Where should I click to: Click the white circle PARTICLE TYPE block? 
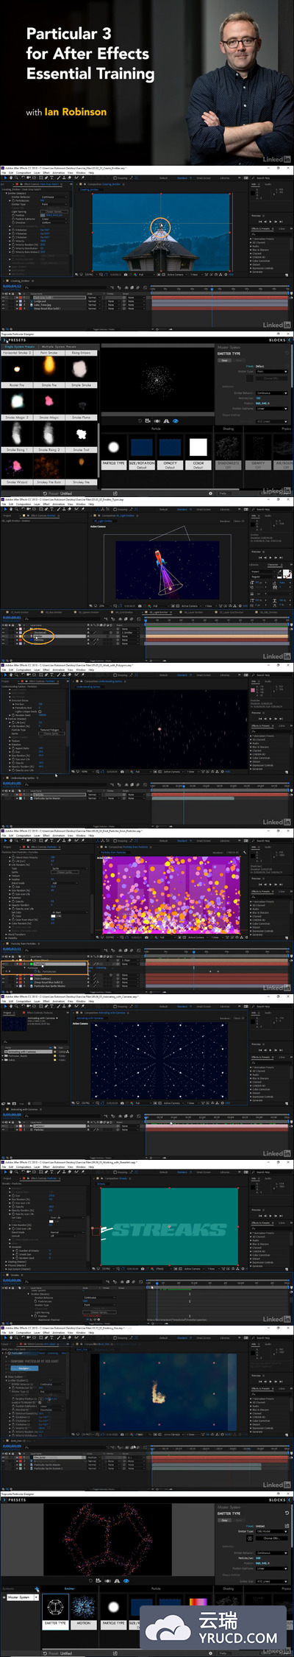(x=114, y=451)
